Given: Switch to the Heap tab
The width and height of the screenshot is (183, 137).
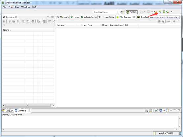Looking at the screenshot, I should point(75,17).
